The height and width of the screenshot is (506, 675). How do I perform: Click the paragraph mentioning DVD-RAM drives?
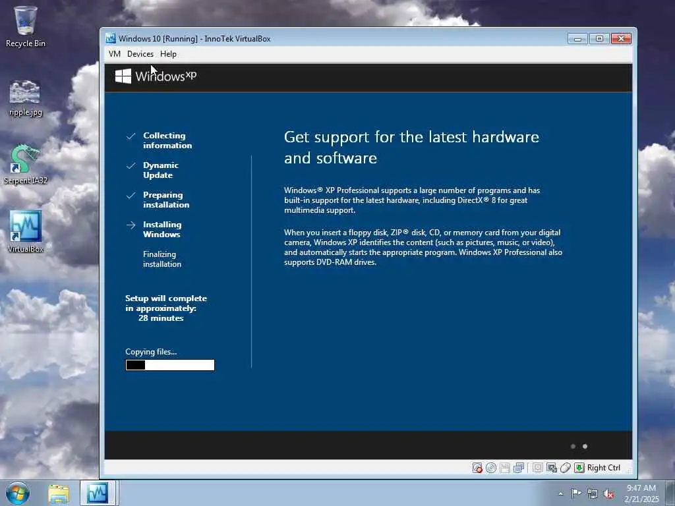(423, 248)
